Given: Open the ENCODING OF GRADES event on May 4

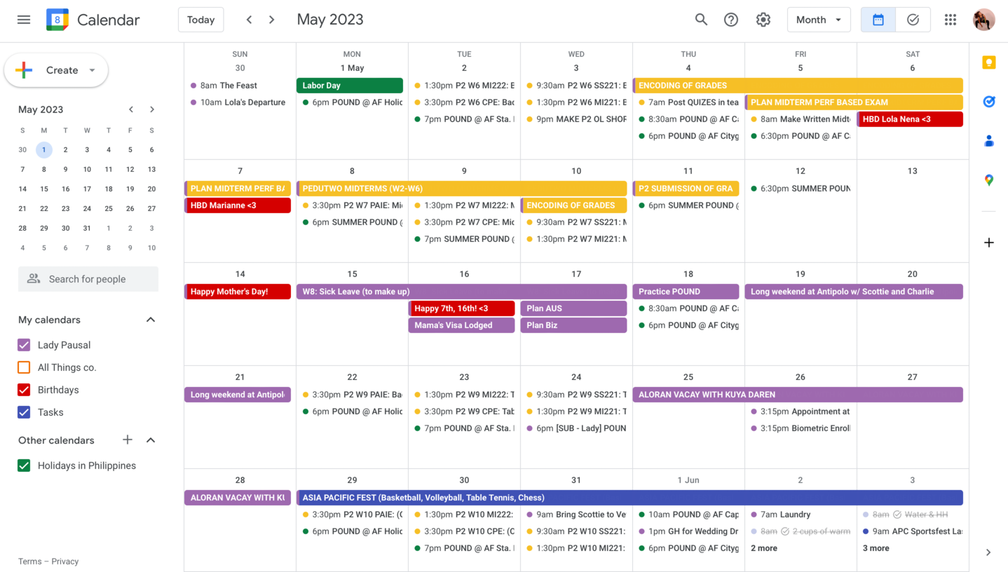Looking at the screenshot, I should [x=798, y=86].
